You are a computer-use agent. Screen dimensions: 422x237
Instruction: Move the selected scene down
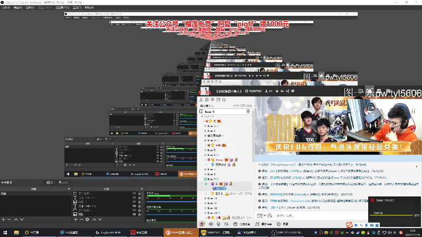pos(22,220)
